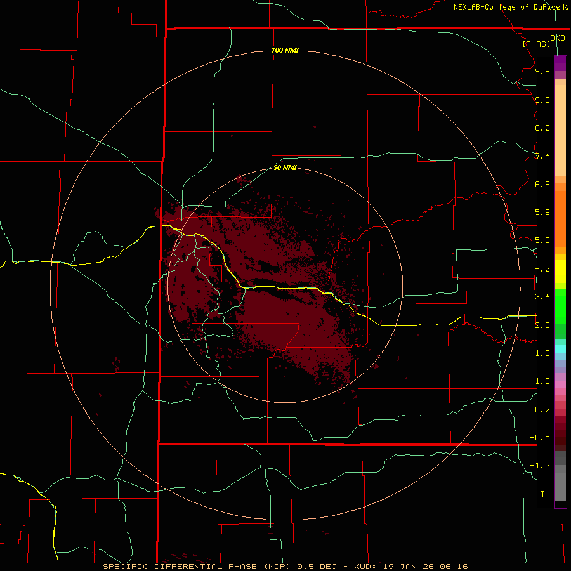Click the 5.0 value on color scale
The image size is (571, 571).
click(542, 240)
